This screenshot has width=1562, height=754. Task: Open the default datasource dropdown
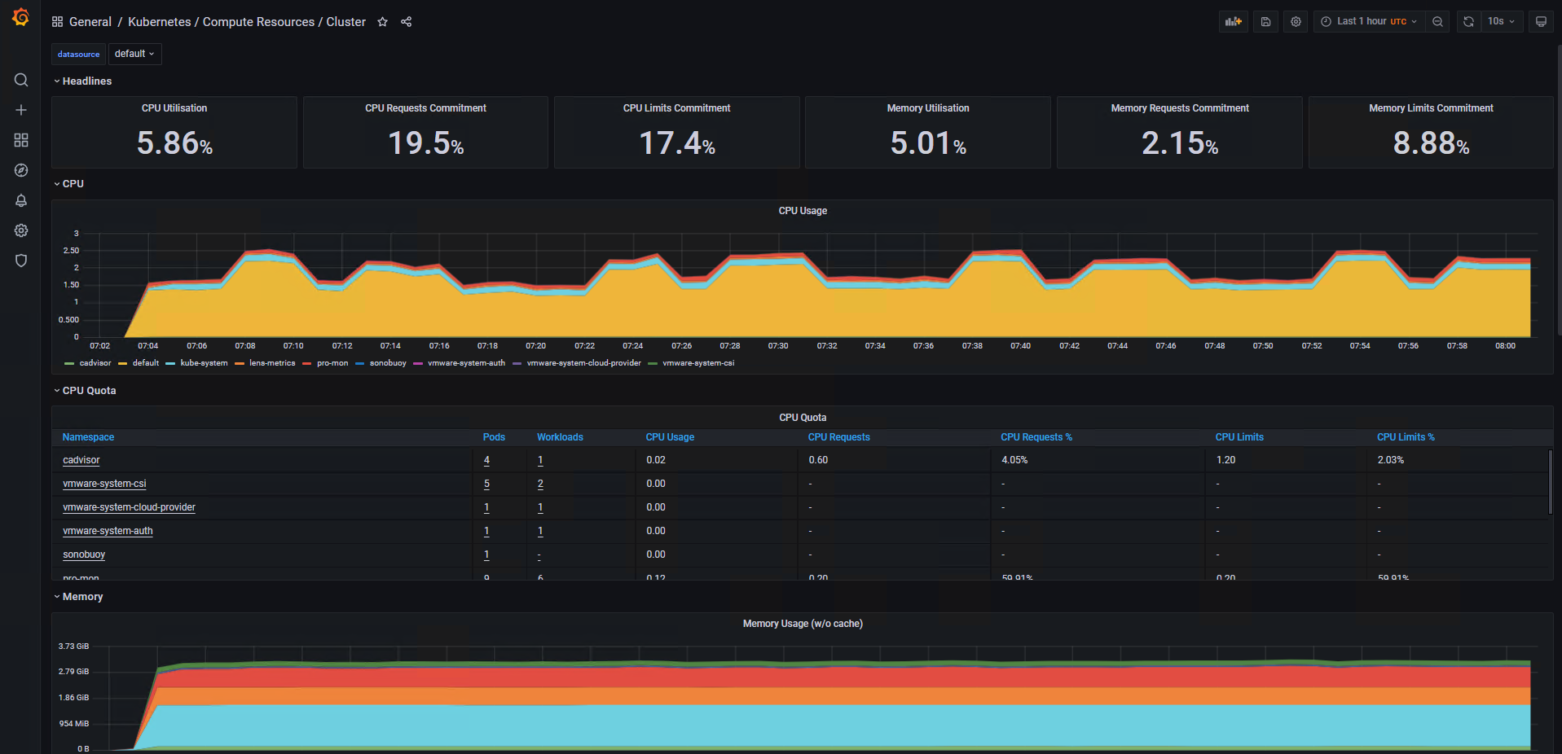[134, 54]
